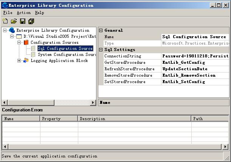Collapse the Sql Settings property category
Viewport: 231px width, 162px height.
click(x=101, y=49)
